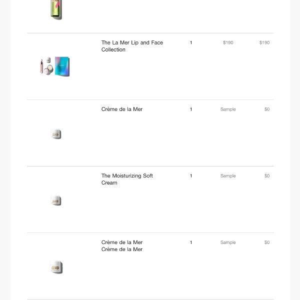Screen dimensions: 300x300
Task: Click the Sample label of last Crème de la Mer
Action: pyautogui.click(x=228, y=242)
